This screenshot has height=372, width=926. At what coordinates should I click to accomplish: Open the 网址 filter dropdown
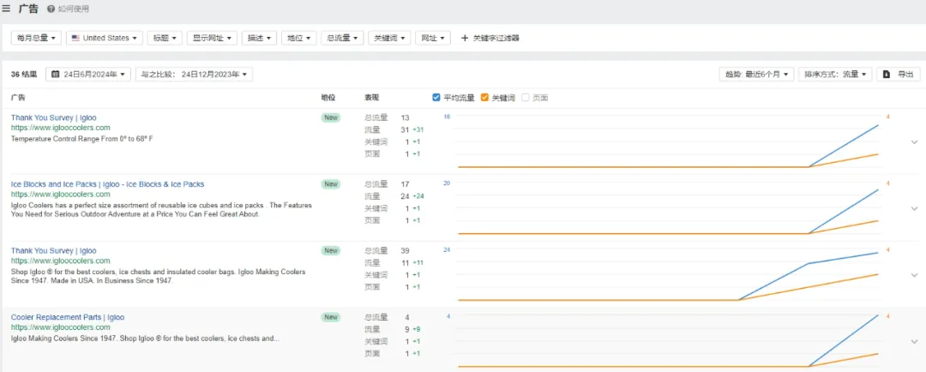(433, 38)
